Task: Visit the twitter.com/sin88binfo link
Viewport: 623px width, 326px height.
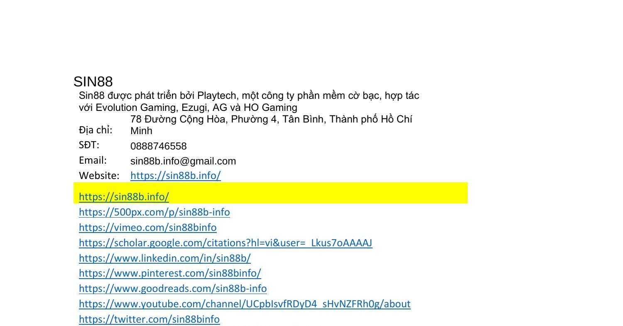Action: (149, 319)
